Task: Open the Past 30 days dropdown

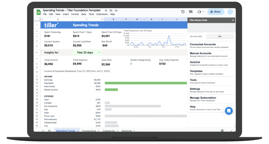Action: (87, 53)
